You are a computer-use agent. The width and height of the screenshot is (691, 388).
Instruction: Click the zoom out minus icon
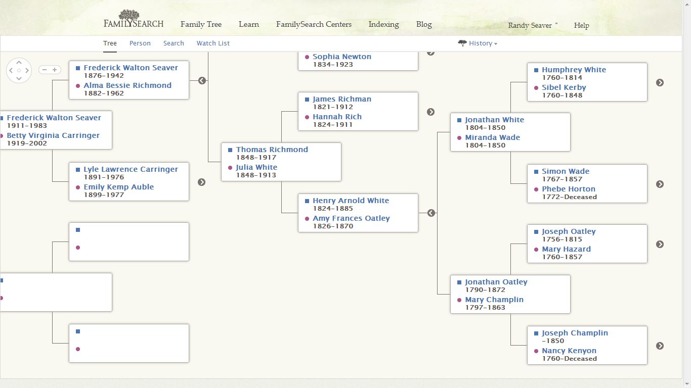[45, 70]
